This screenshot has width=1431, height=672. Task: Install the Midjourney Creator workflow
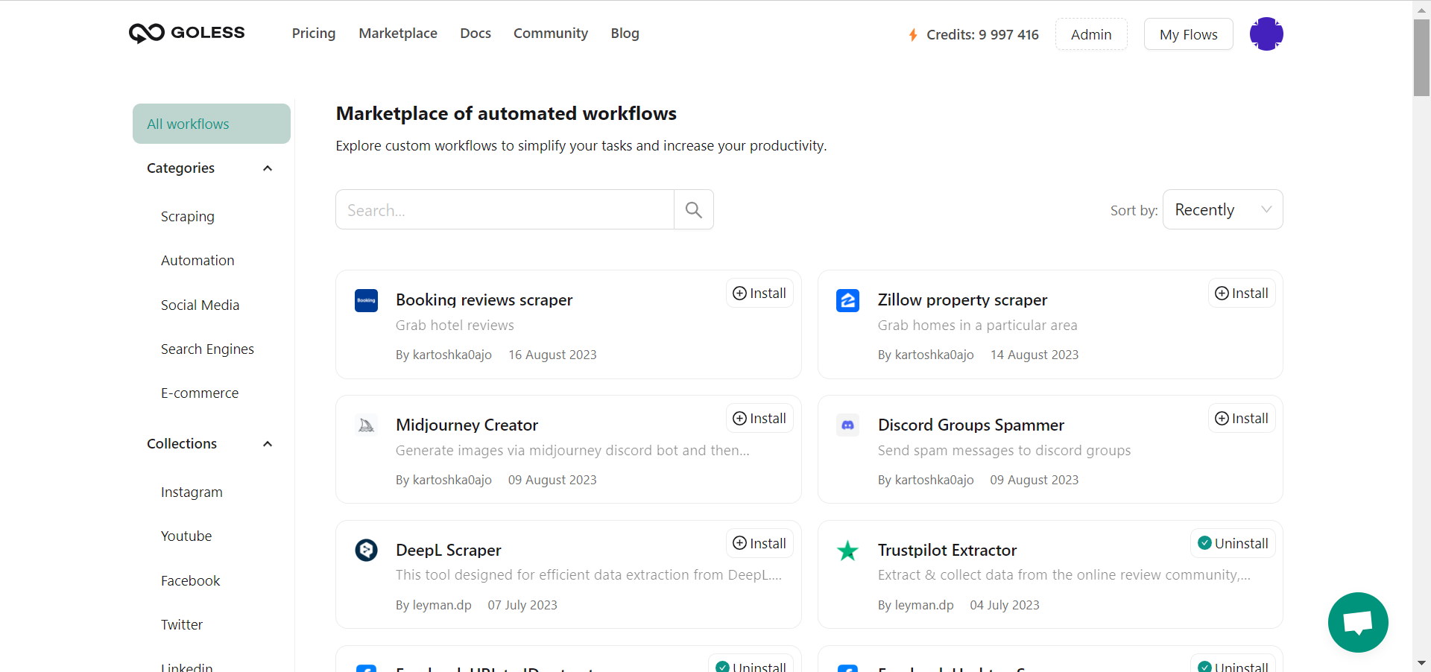click(x=759, y=418)
